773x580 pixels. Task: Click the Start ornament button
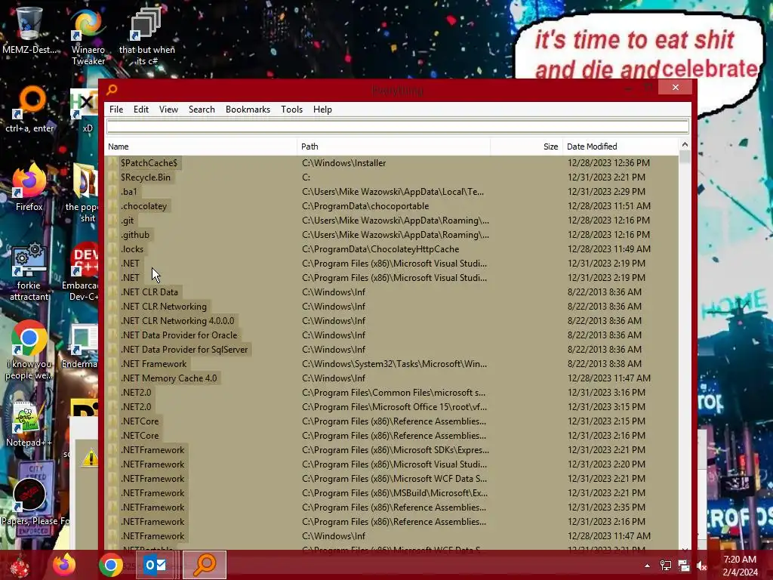tap(20, 566)
